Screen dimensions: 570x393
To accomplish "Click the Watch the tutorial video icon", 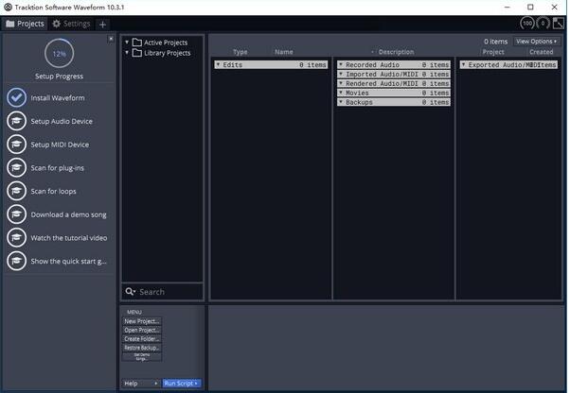I will [16, 237].
